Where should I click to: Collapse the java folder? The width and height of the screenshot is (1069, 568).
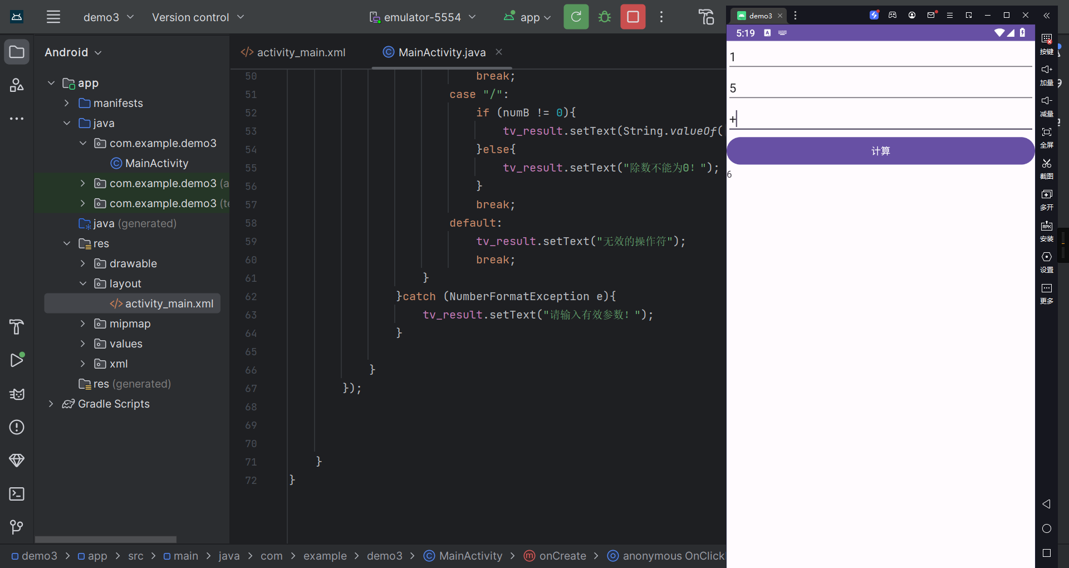(67, 123)
